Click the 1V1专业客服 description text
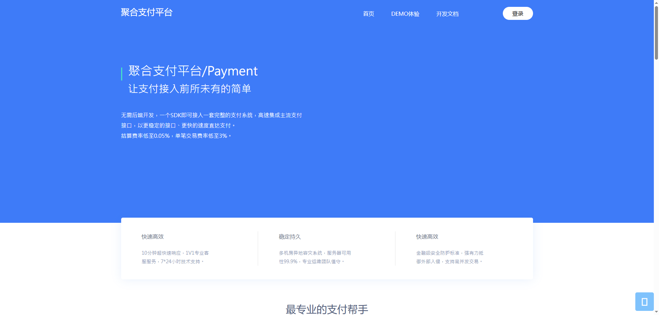Viewport: 659px width, 315px height. pyautogui.click(x=175, y=257)
